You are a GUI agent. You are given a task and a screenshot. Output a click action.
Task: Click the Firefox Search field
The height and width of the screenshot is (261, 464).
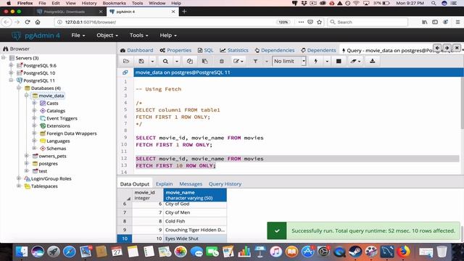[368, 22]
